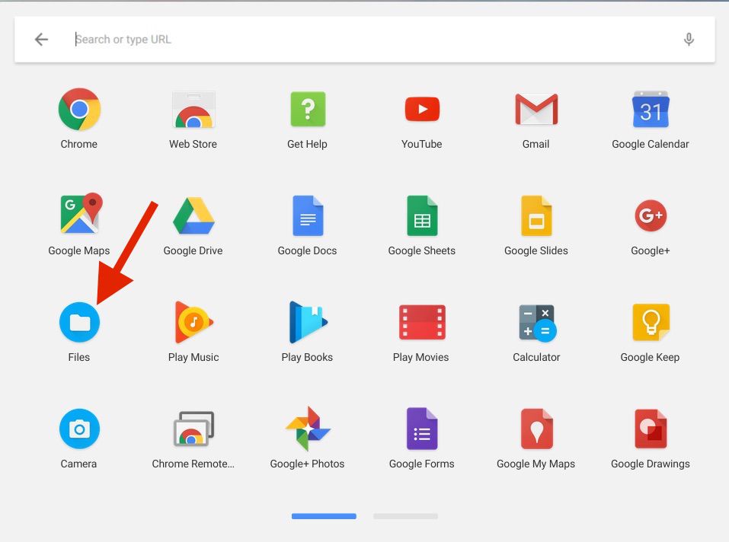
Task: Launch Google Calendar
Action: click(651, 109)
